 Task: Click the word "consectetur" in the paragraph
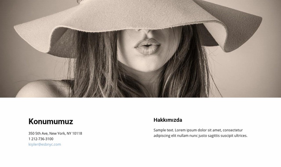233,130
